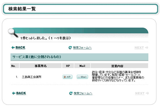Click the 検索結果一覧 page title
160x107 pixels.
22,9
